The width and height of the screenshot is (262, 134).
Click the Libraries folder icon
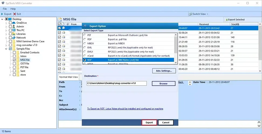tap(14, 34)
